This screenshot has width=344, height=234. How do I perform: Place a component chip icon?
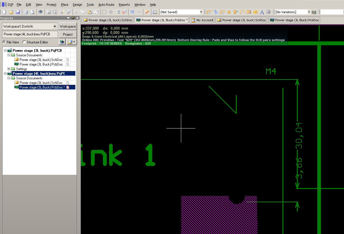(x=269, y=12)
